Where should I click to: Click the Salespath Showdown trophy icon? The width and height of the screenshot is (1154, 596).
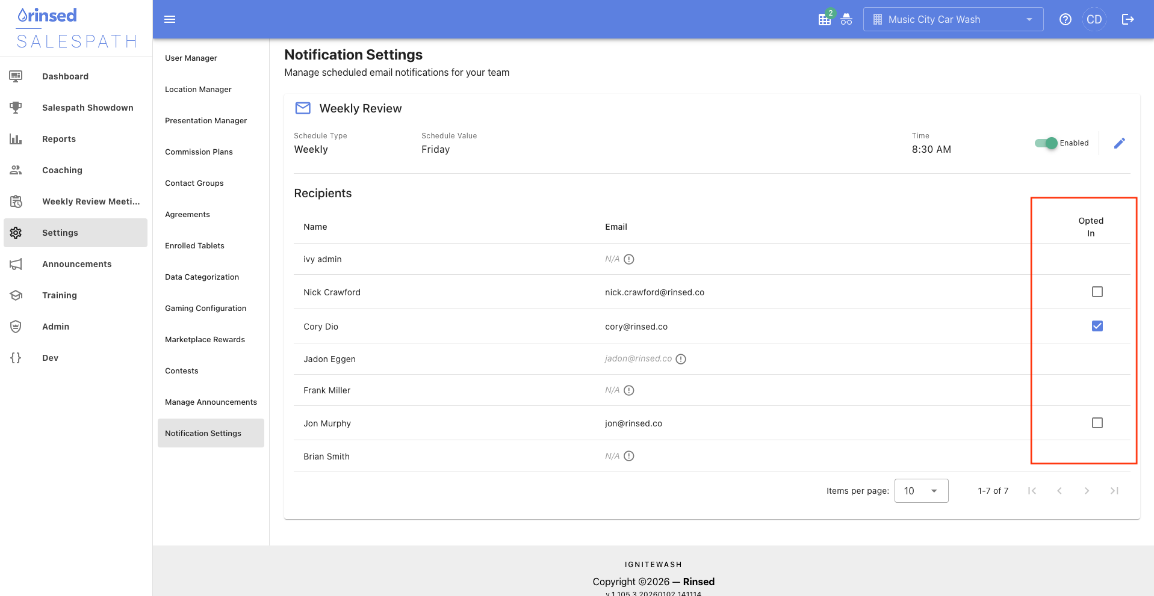point(16,107)
